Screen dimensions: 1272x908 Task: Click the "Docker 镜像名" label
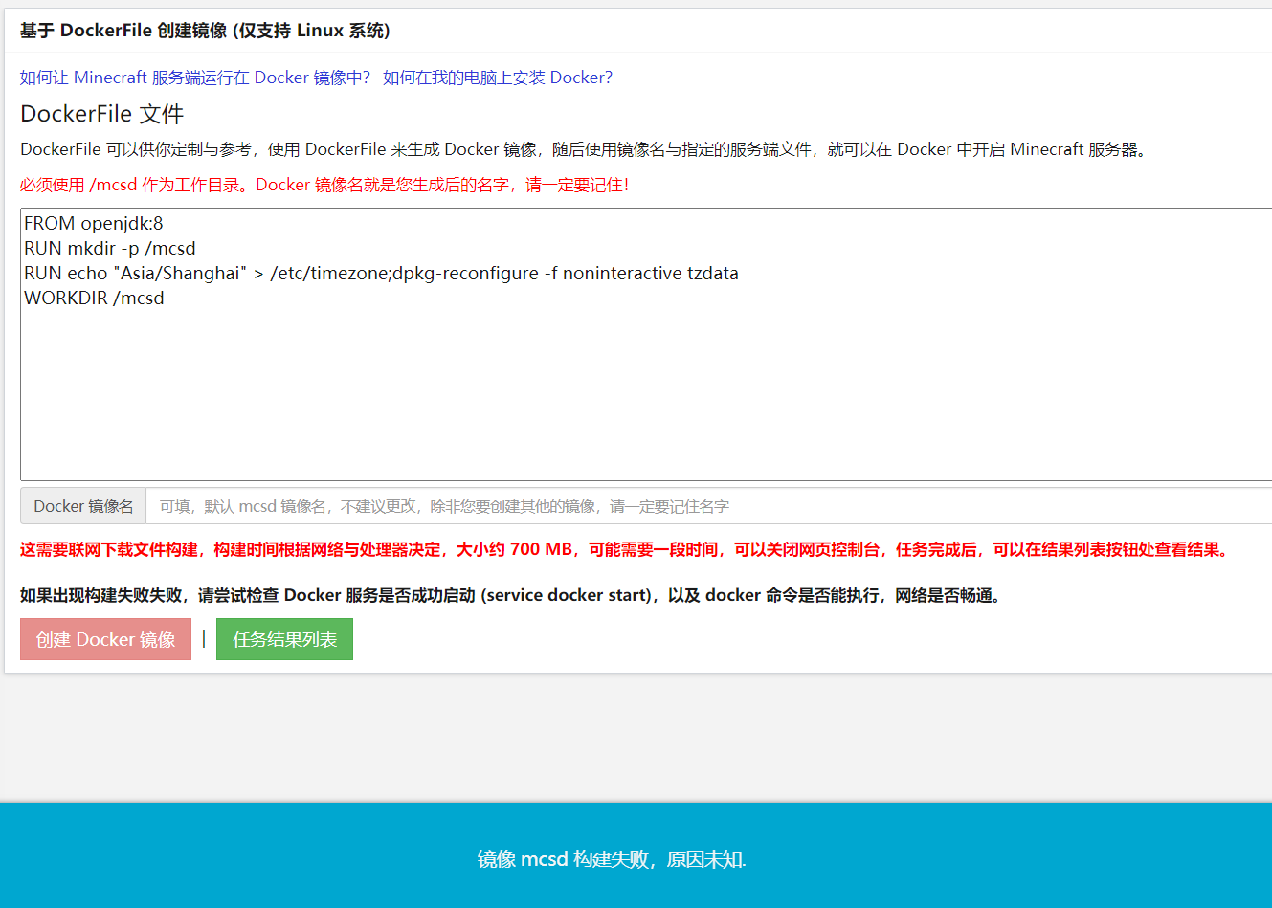[82, 505]
